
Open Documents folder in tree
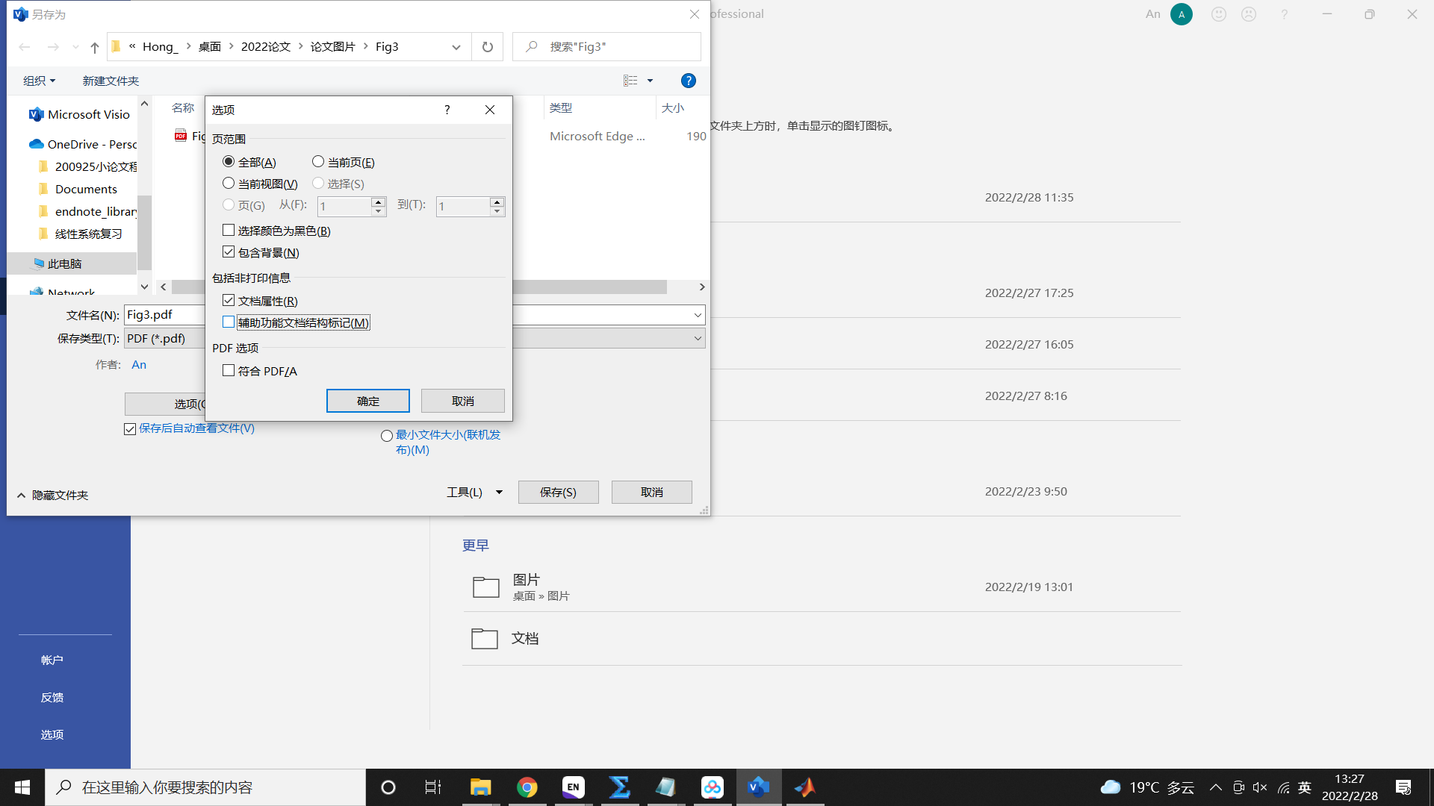coord(86,189)
